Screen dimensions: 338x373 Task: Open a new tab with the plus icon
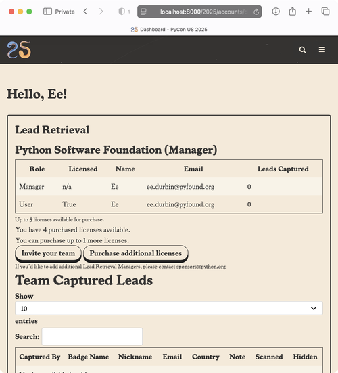(x=308, y=12)
